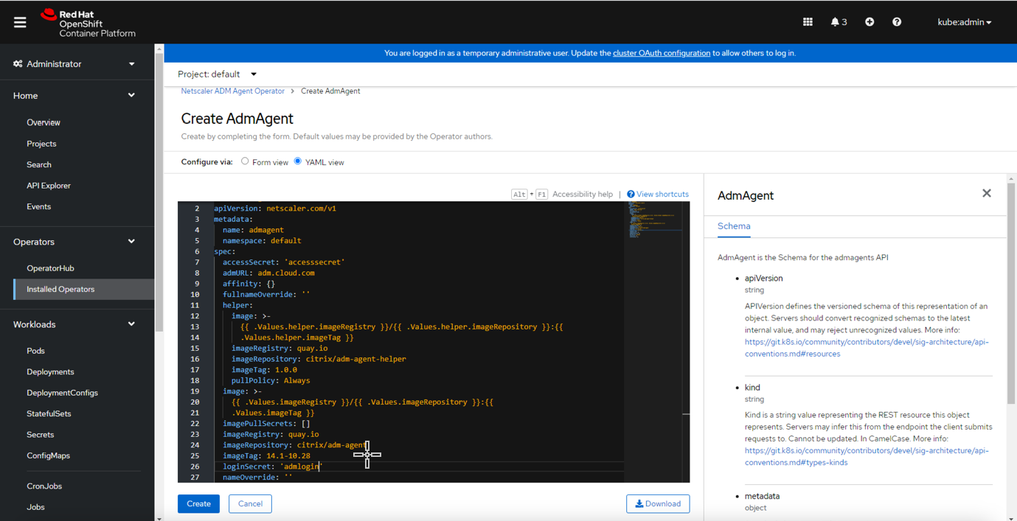
Task: Click the name: admagent line
Action: tap(253, 230)
